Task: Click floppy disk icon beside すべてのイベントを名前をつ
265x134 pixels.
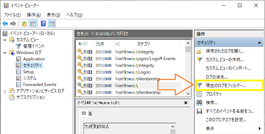Action: coord(199,111)
